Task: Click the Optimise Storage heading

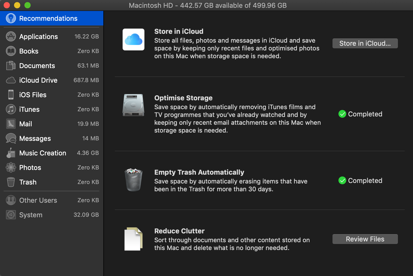Action: (x=183, y=98)
